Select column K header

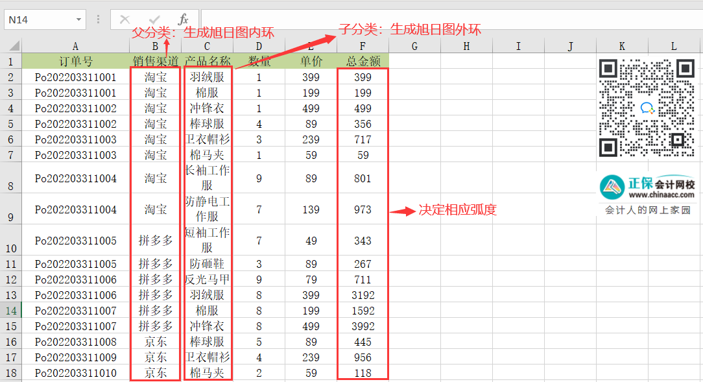(622, 46)
